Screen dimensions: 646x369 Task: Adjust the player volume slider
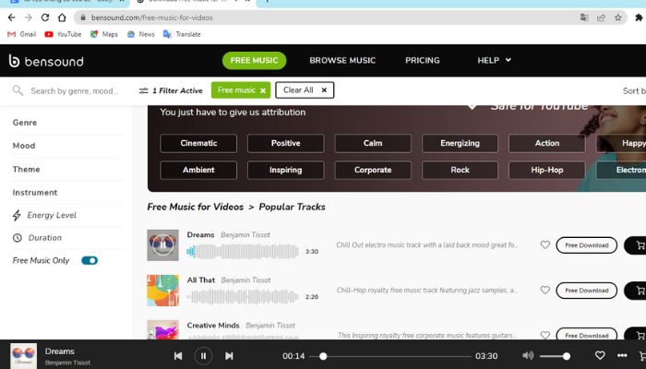point(555,356)
